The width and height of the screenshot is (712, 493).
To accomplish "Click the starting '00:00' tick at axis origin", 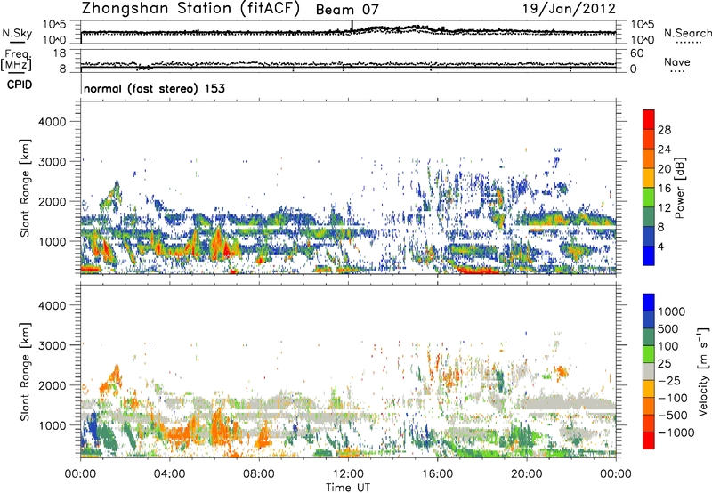I will (80, 474).
